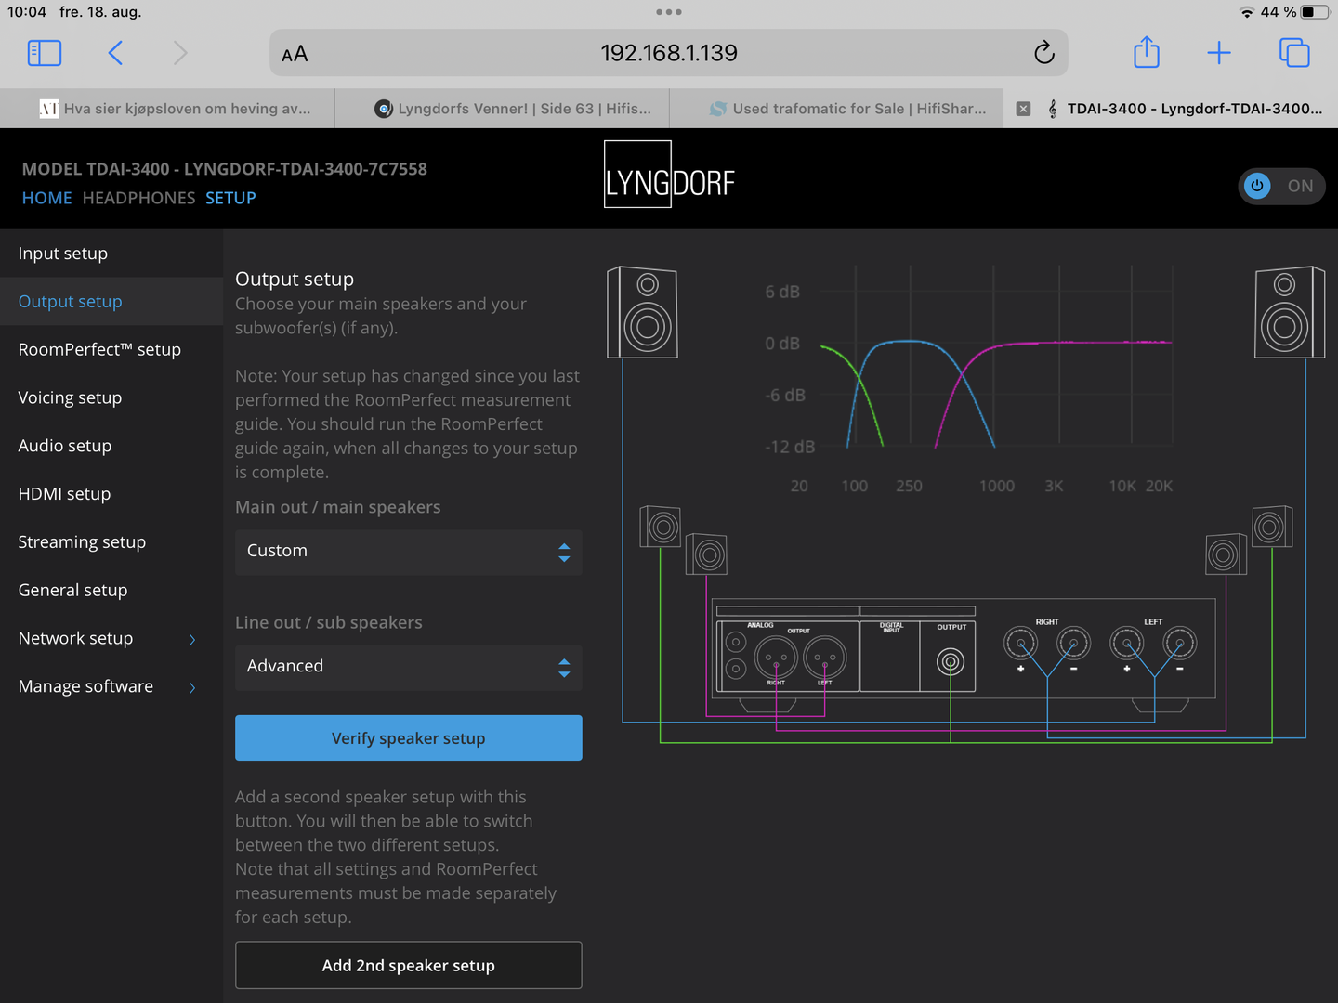The height and width of the screenshot is (1003, 1338).
Task: Tap the battery status indicator
Action: click(x=1314, y=12)
